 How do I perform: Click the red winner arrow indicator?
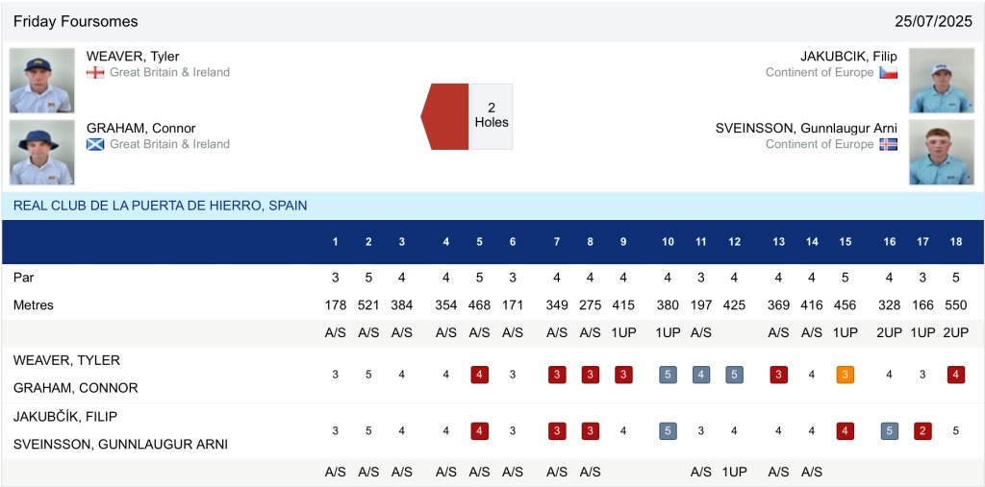(445, 116)
